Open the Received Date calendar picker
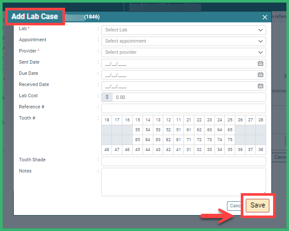This screenshot has height=231, width=289. (x=260, y=86)
